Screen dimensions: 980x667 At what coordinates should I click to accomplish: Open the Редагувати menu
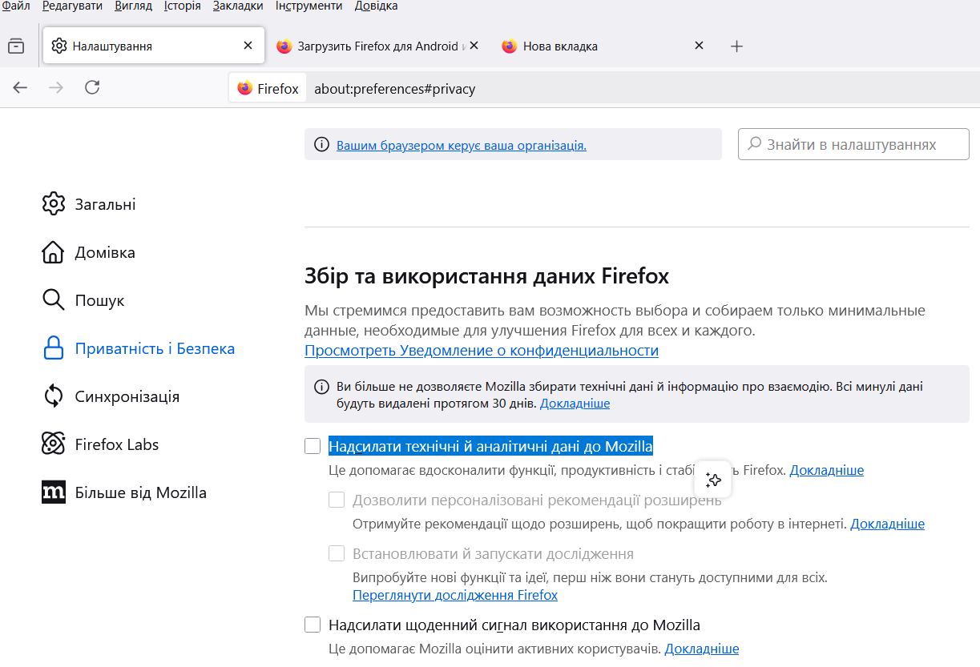72,6
